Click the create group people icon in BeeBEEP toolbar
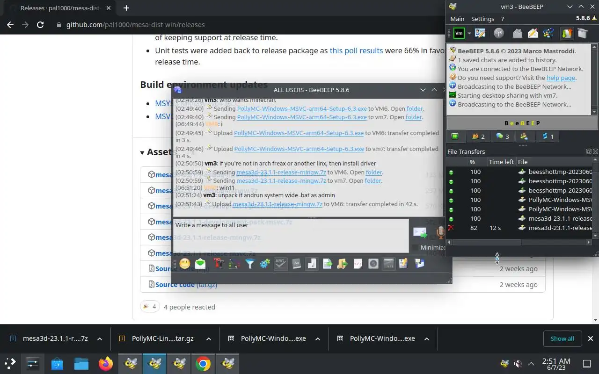The width and height of the screenshot is (599, 374). tap(548, 33)
